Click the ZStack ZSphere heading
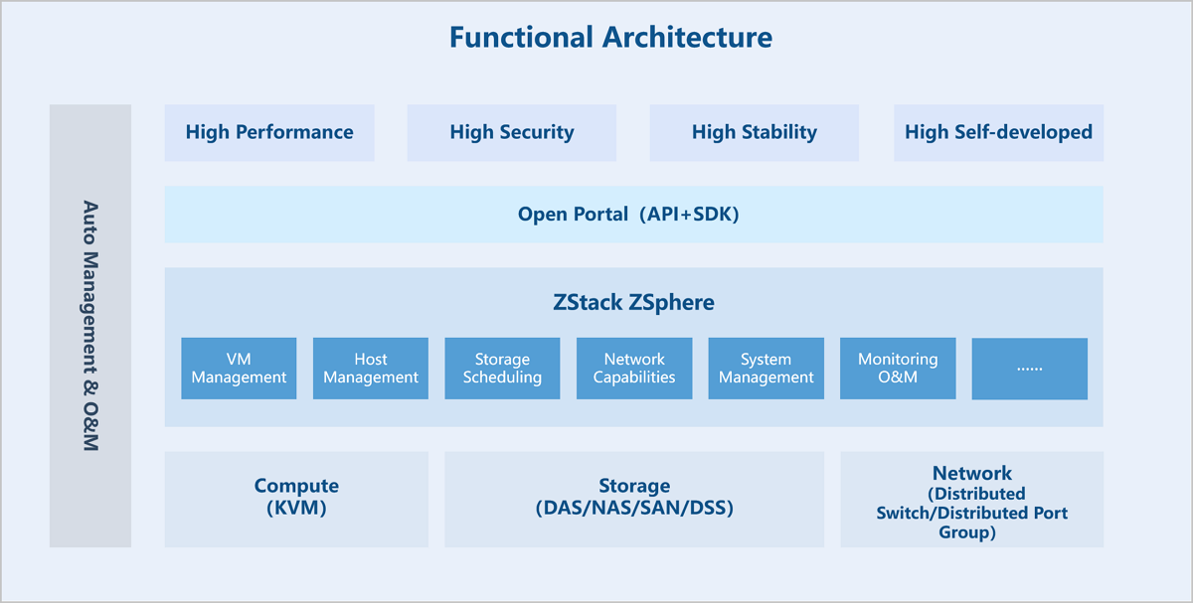 tap(633, 302)
